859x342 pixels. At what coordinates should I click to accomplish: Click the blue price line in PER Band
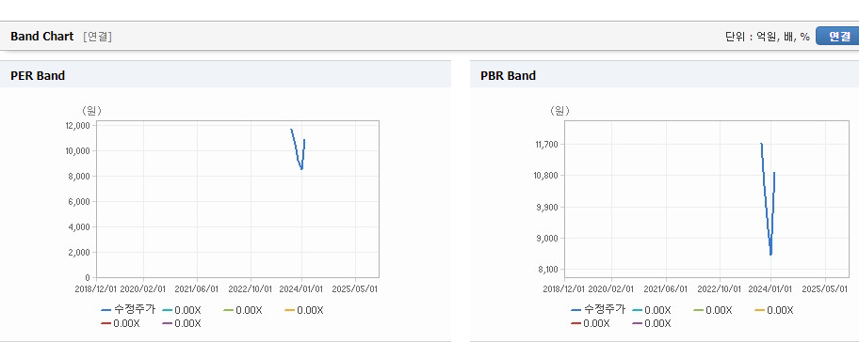(297, 150)
